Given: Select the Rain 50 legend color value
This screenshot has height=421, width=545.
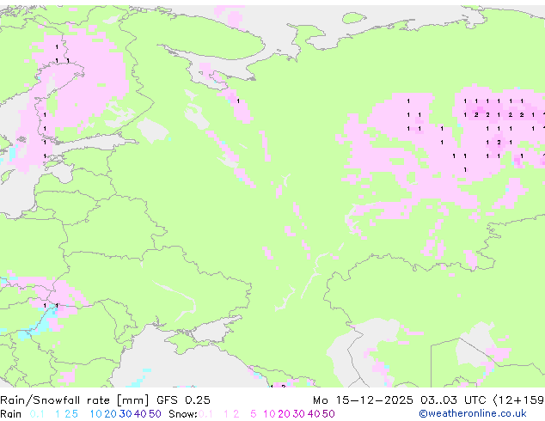Looking at the screenshot, I should pos(155,414).
